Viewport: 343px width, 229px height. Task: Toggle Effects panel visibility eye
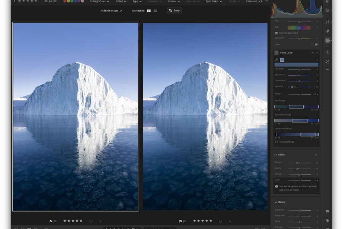pyautogui.click(x=316, y=155)
